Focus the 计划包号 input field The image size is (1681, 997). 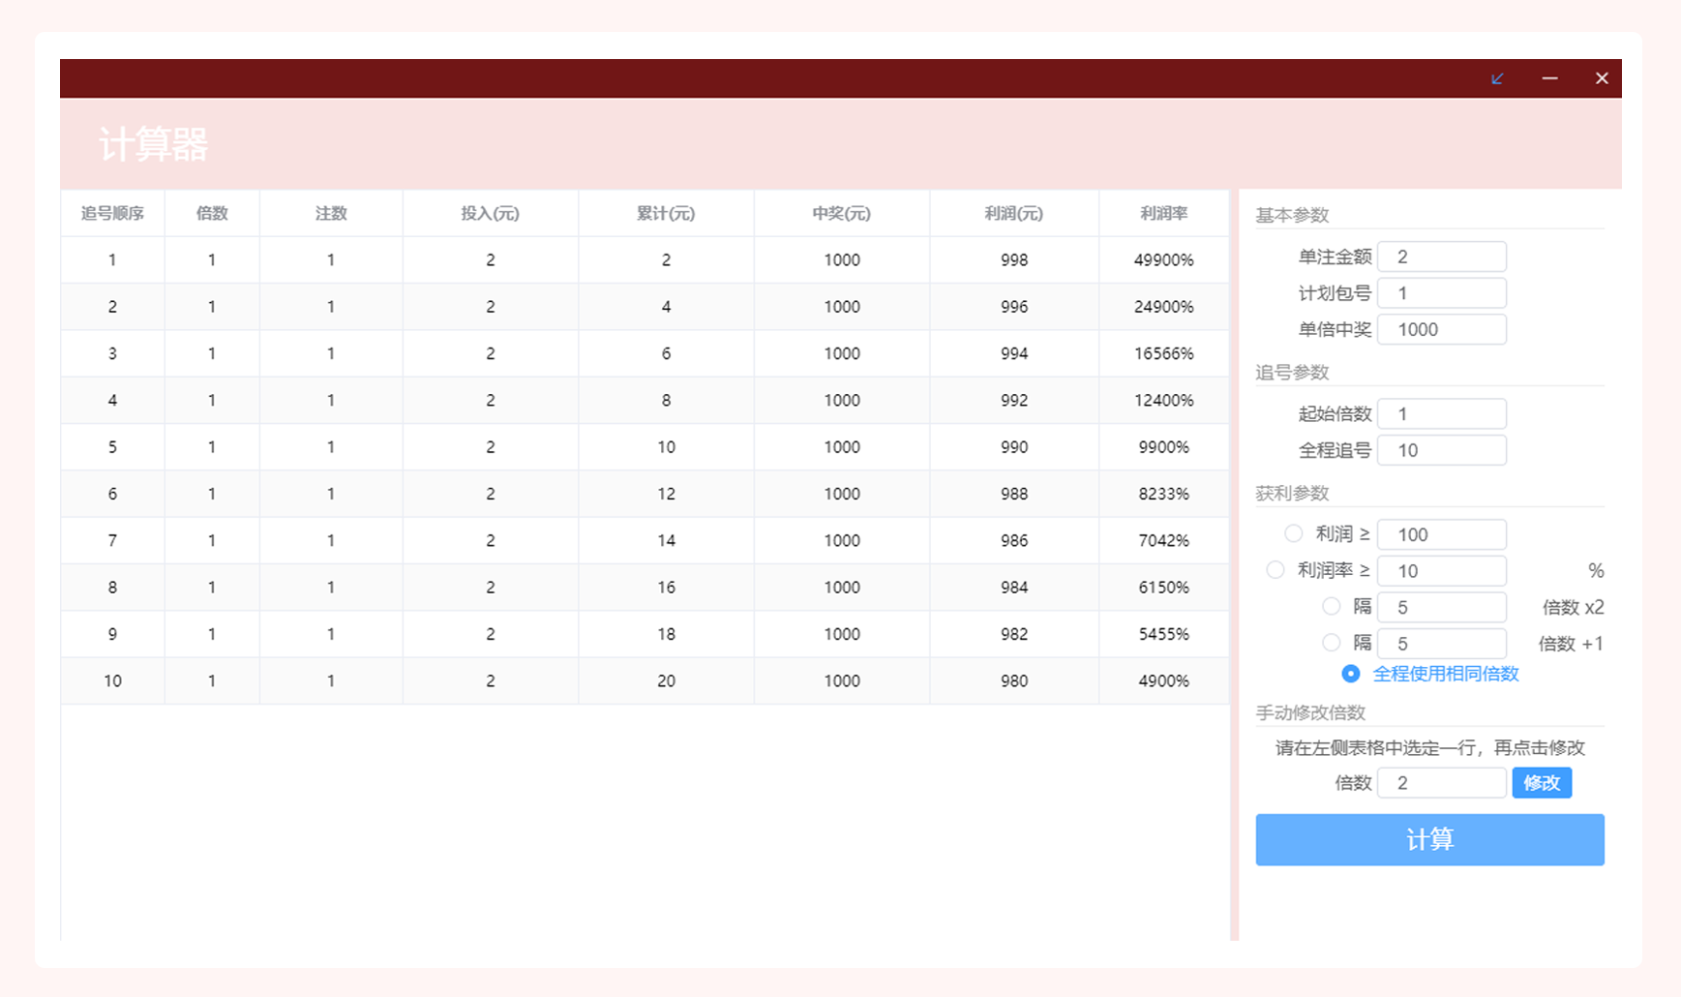point(1441,293)
